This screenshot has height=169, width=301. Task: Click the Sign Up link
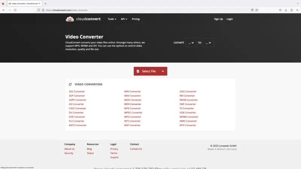pyautogui.click(x=218, y=19)
